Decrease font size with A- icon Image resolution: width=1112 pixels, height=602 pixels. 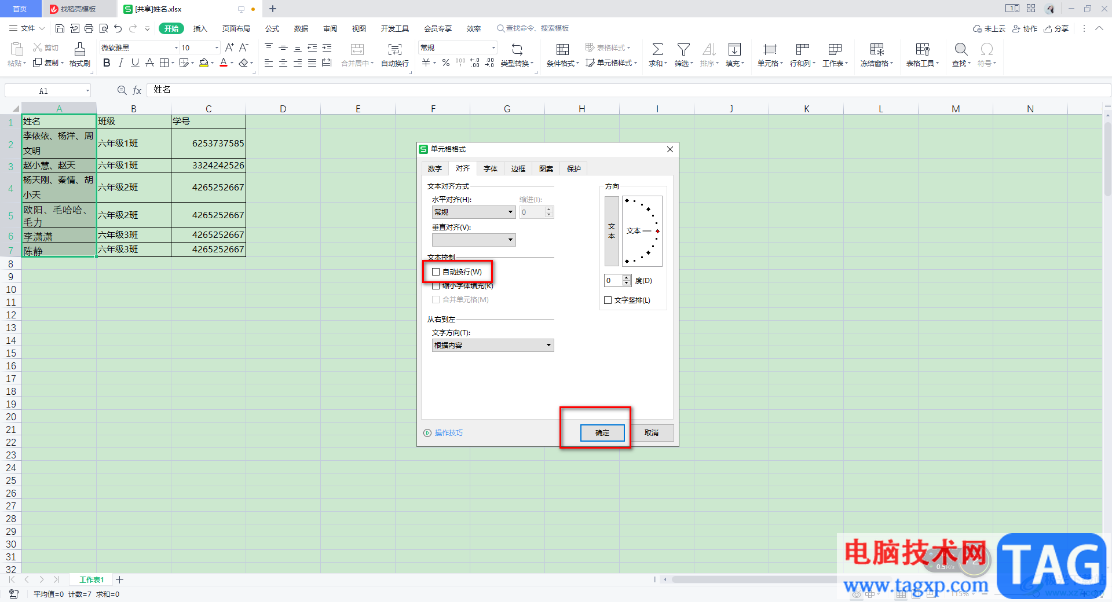pos(244,47)
